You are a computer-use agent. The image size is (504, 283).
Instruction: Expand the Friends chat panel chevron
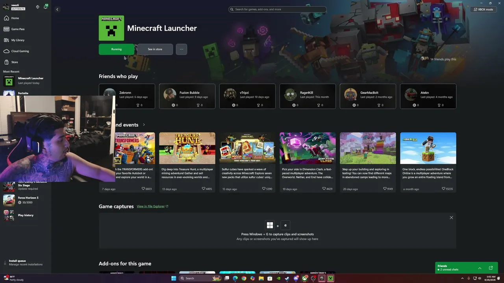click(x=480, y=268)
